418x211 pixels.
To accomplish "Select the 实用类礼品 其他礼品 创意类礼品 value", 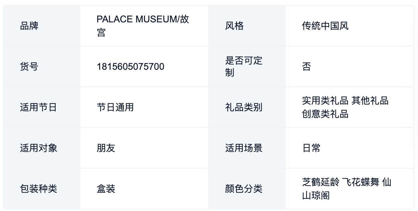I will point(345,107).
